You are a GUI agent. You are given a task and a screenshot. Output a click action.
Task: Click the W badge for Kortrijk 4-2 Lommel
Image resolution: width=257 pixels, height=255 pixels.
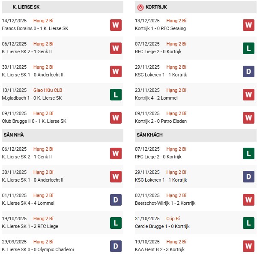click(249, 94)
